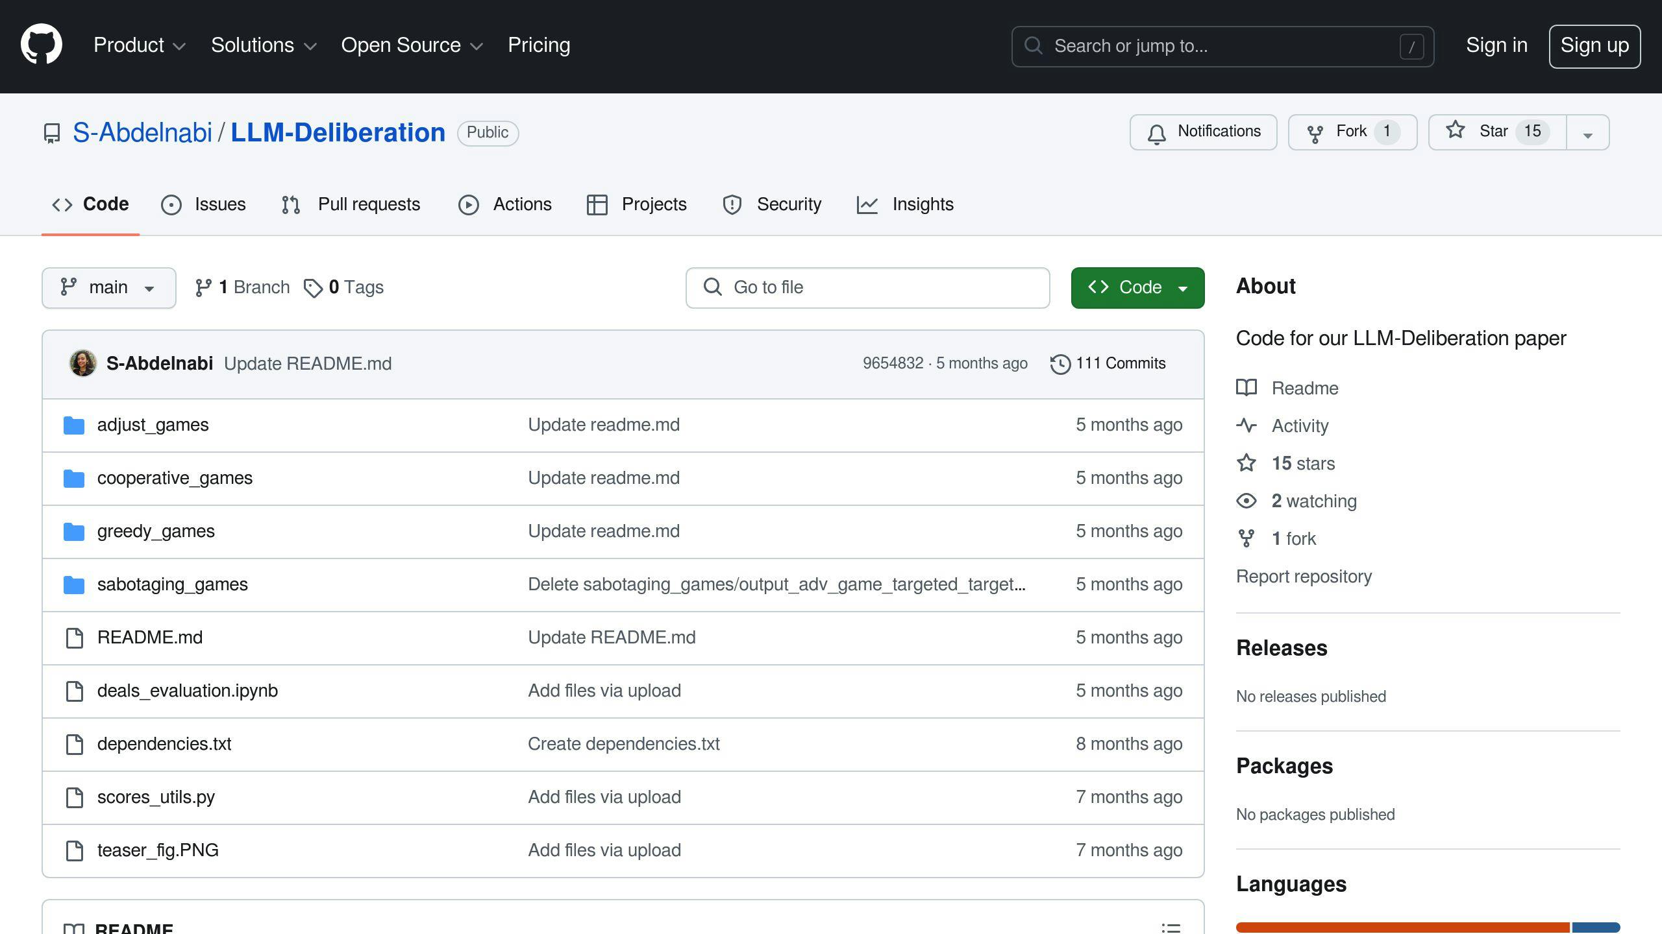Open the Releases heading link
This screenshot has width=1662, height=934.
(1282, 648)
